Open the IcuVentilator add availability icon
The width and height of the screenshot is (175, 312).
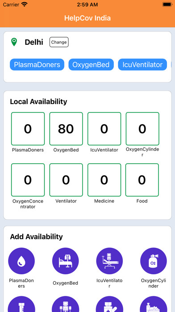[109, 261]
